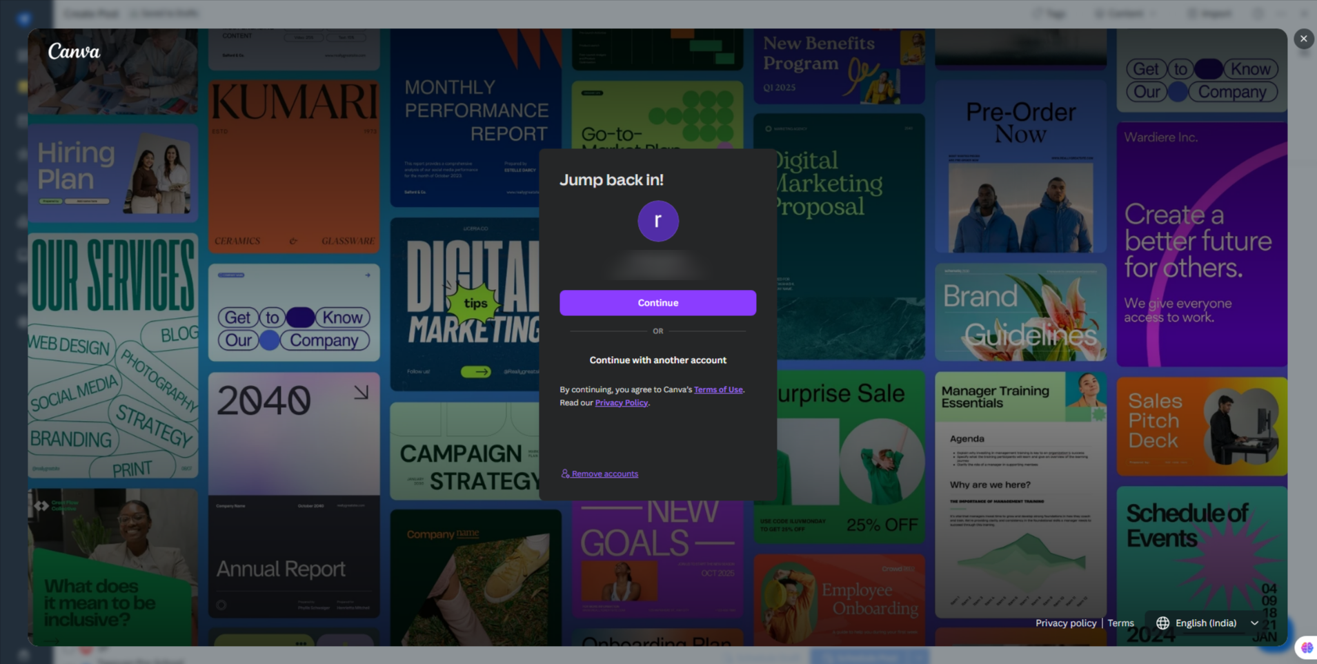Open the footer Terms link
The height and width of the screenshot is (664, 1317).
(1120, 623)
